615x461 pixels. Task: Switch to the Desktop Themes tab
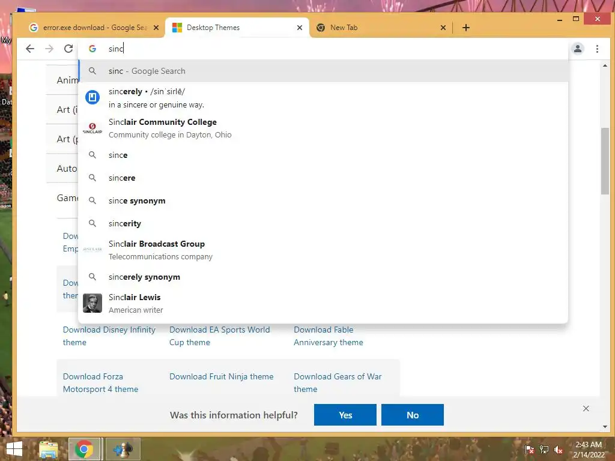pos(237,28)
